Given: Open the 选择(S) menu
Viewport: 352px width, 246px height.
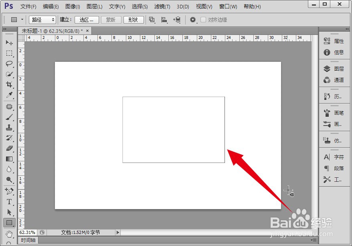Looking at the screenshot, I should pyautogui.click(x=140, y=7).
